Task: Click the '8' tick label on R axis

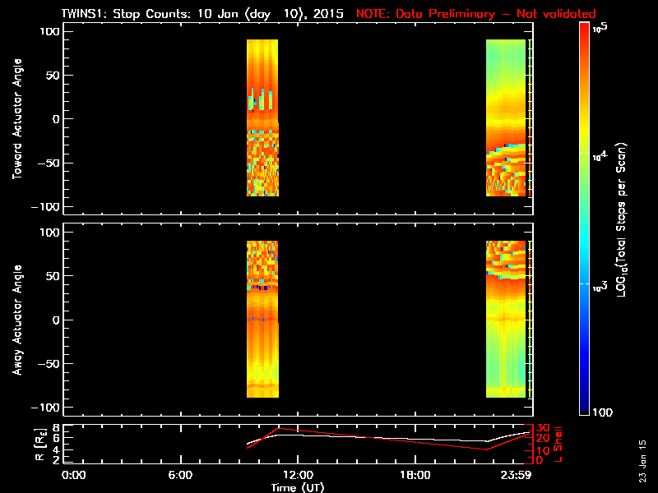Action: pyautogui.click(x=54, y=428)
